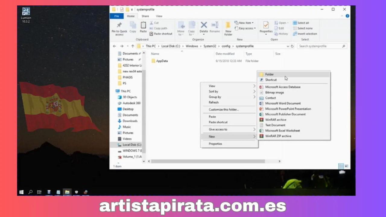Screen dimensions: 386x217
Task: Switch to the View ribbon tab
Action: [x=159, y=16]
